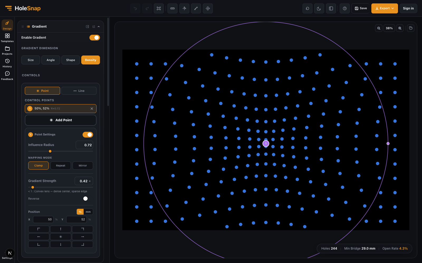Click the Influence Radius value field
422x263 pixels.
(84, 145)
